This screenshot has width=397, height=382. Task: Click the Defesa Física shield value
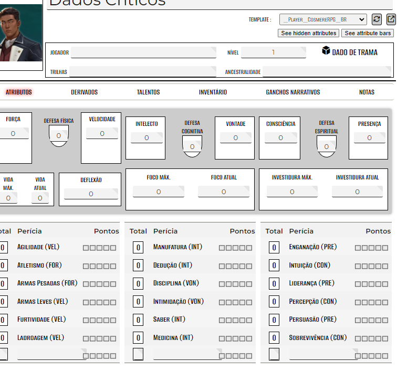59,135
